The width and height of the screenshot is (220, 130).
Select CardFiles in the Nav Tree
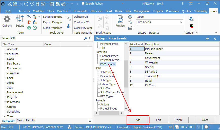[x=13, y=54]
